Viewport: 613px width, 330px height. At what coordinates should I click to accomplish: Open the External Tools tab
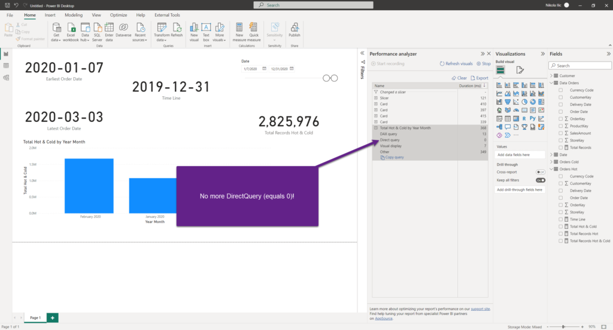coord(167,15)
